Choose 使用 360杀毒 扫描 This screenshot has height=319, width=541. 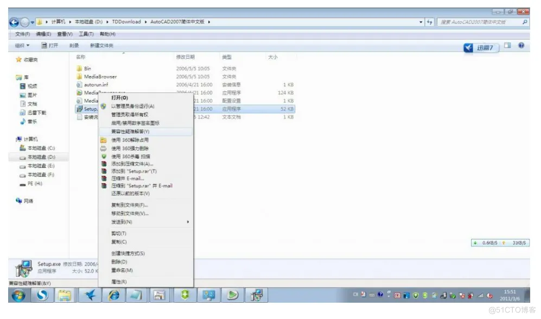point(130,157)
